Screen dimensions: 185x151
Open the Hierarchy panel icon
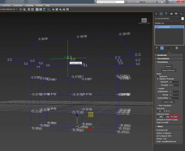tap(166, 14)
